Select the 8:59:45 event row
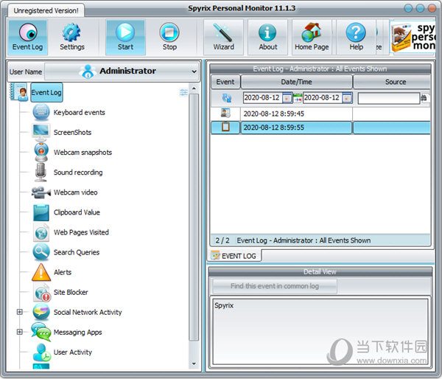Screen dimensions: 442x379 [x=320, y=114]
